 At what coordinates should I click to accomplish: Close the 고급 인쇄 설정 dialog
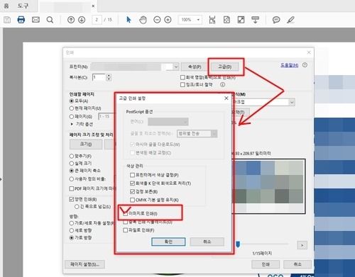point(226,98)
